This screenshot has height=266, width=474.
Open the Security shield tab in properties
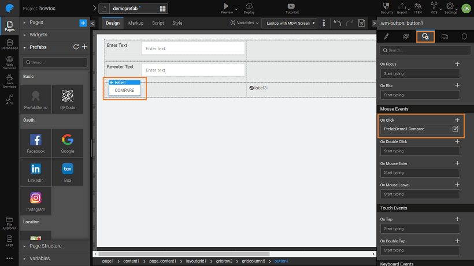coord(464,36)
